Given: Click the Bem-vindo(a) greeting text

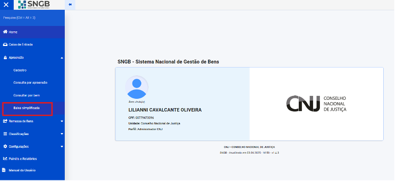Looking at the screenshot, I should point(137,102).
